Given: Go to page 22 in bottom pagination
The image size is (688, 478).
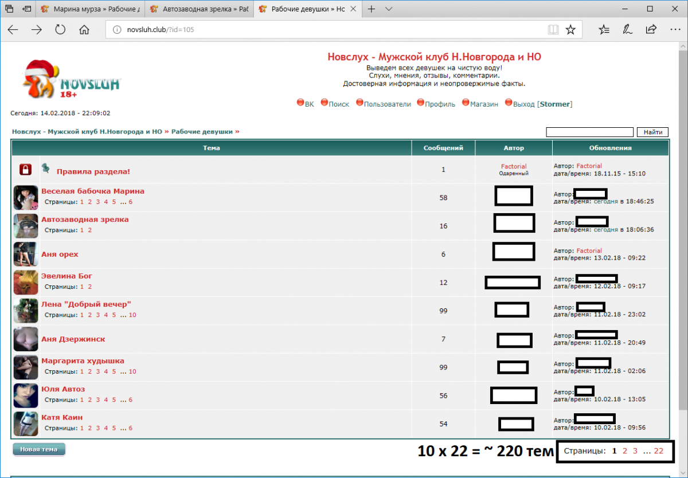Looking at the screenshot, I should (x=658, y=451).
